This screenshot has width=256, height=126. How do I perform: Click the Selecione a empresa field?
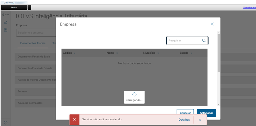coord(36,33)
